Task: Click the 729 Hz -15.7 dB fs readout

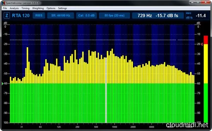Action: click(158, 15)
